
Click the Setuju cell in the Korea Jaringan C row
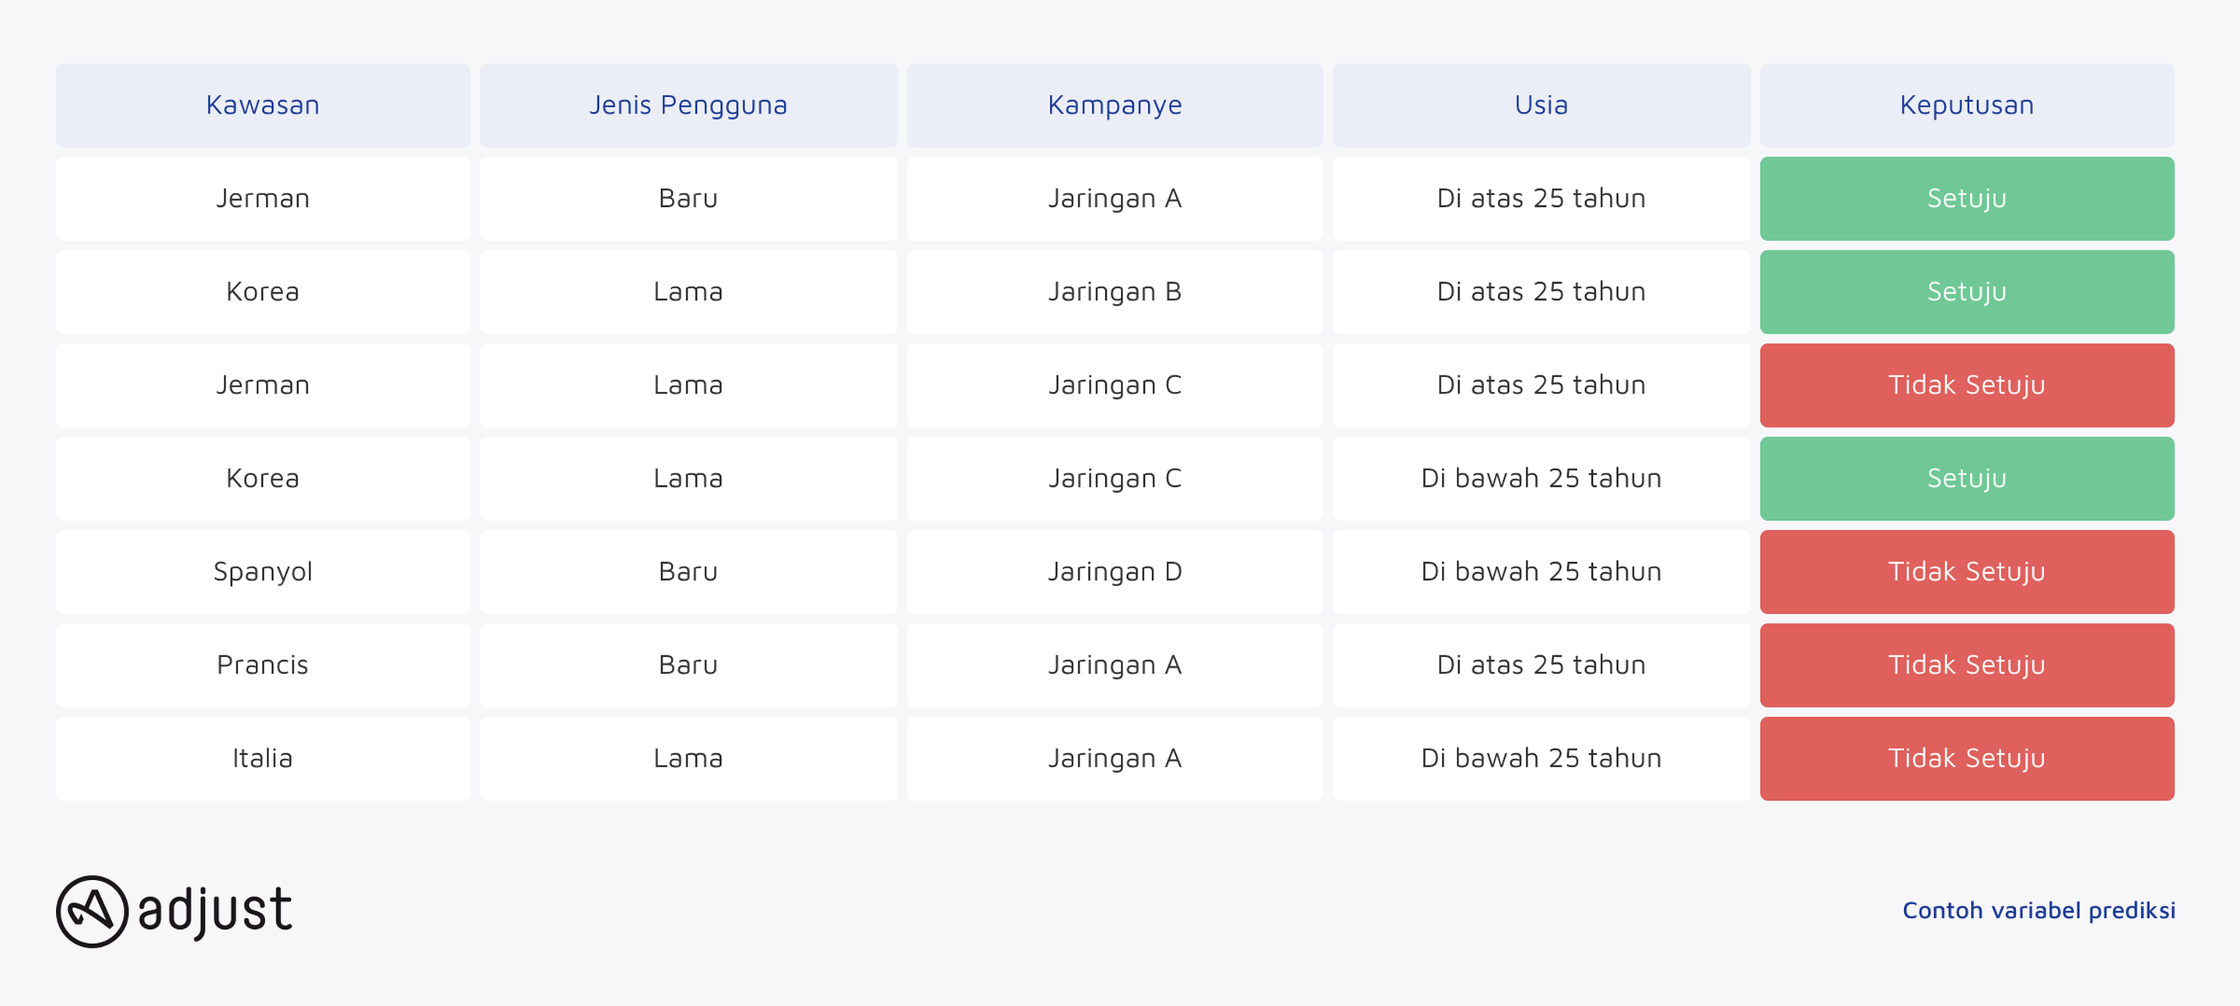pyautogui.click(x=1967, y=478)
